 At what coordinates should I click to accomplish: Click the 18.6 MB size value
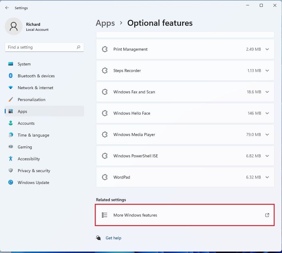254,92
